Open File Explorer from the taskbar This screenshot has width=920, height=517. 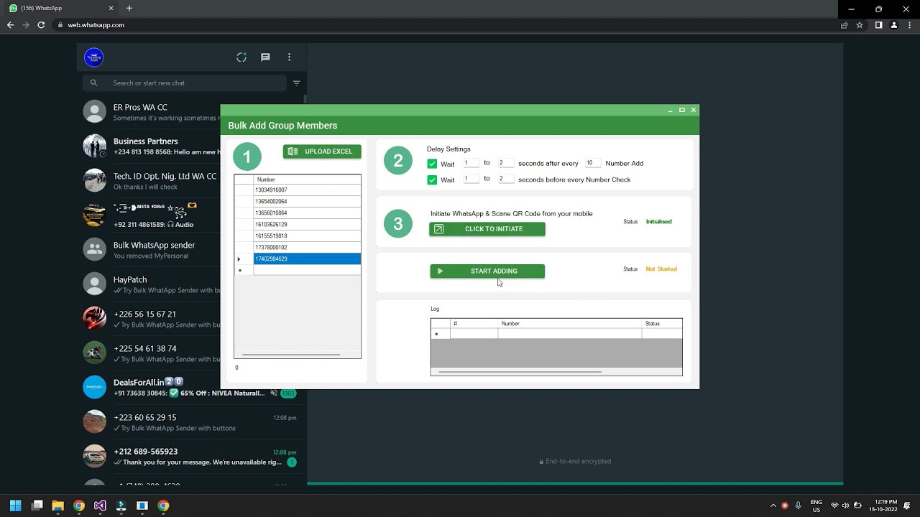(58, 506)
